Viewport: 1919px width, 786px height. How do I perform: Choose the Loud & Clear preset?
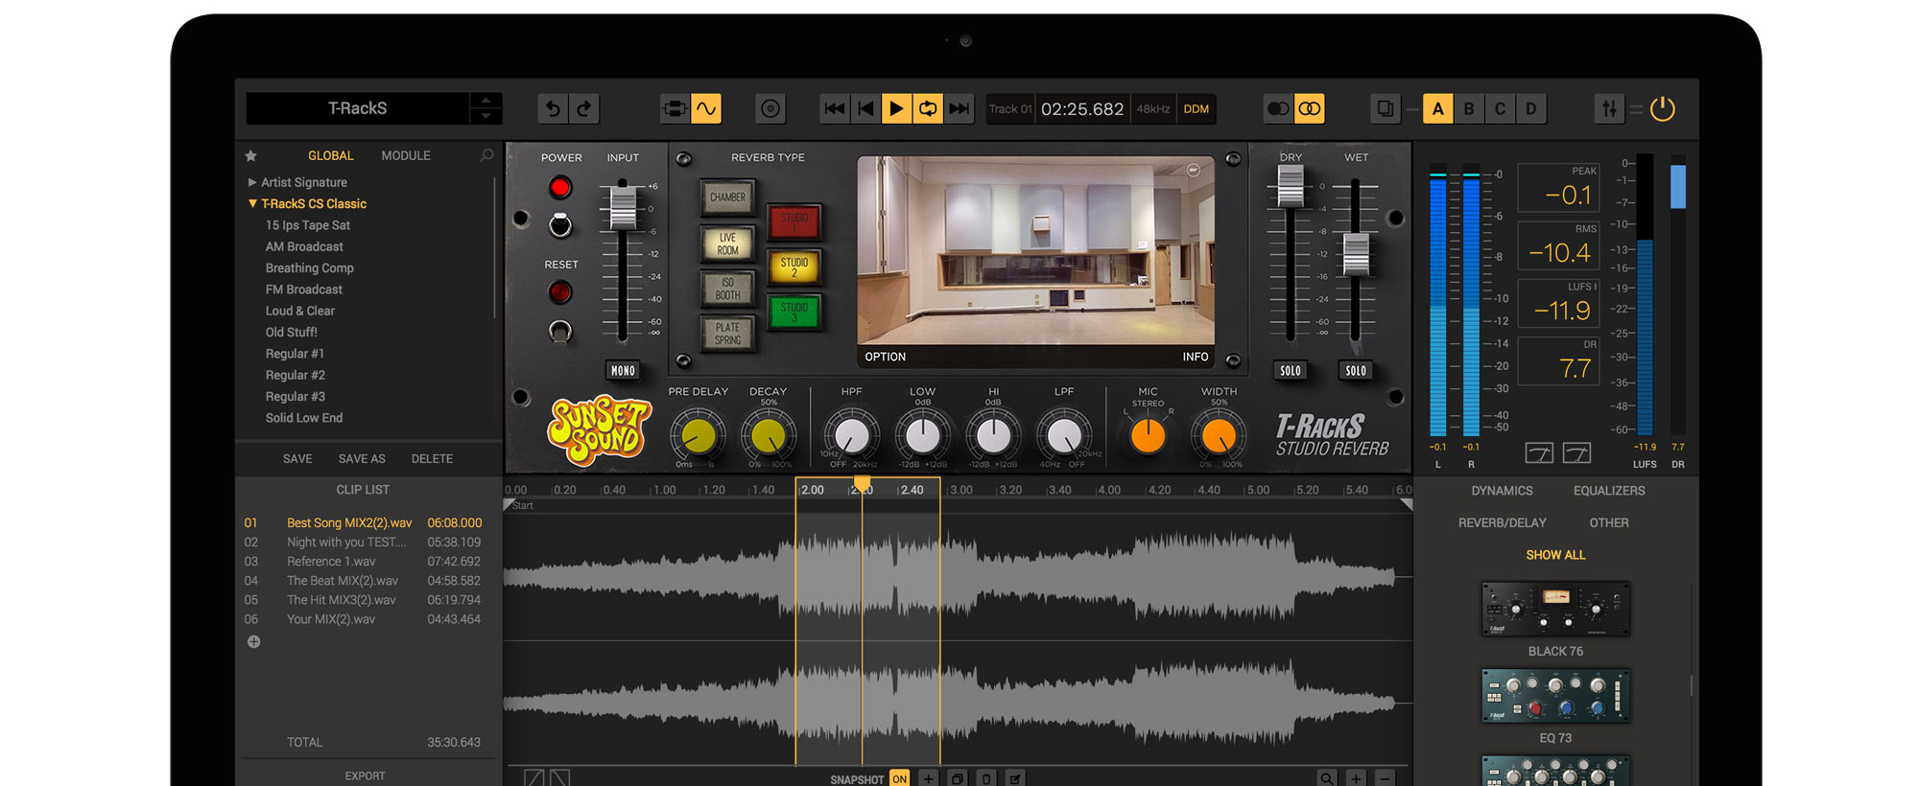(x=299, y=311)
